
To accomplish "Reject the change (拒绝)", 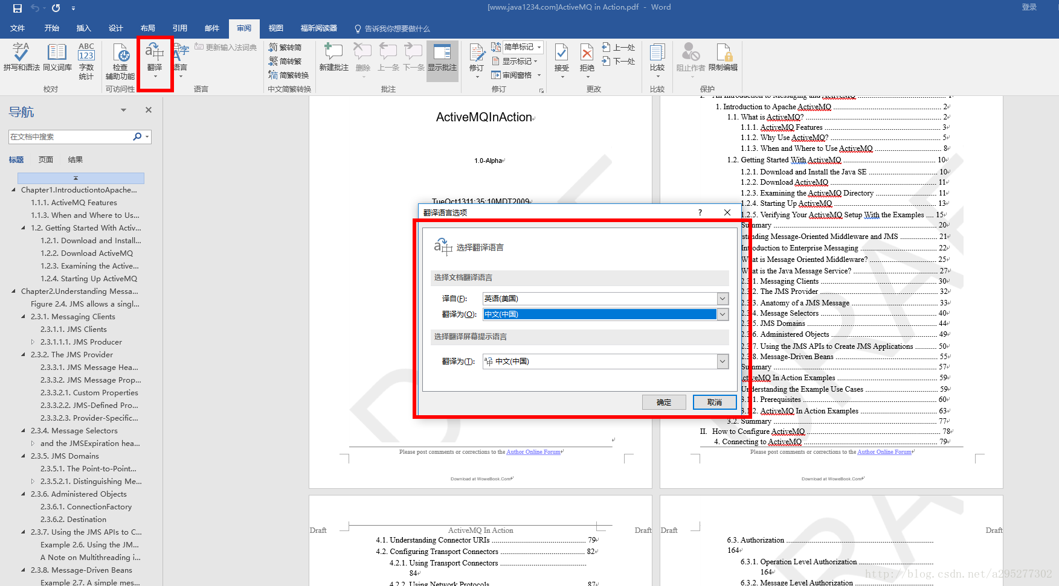I will [x=587, y=61].
